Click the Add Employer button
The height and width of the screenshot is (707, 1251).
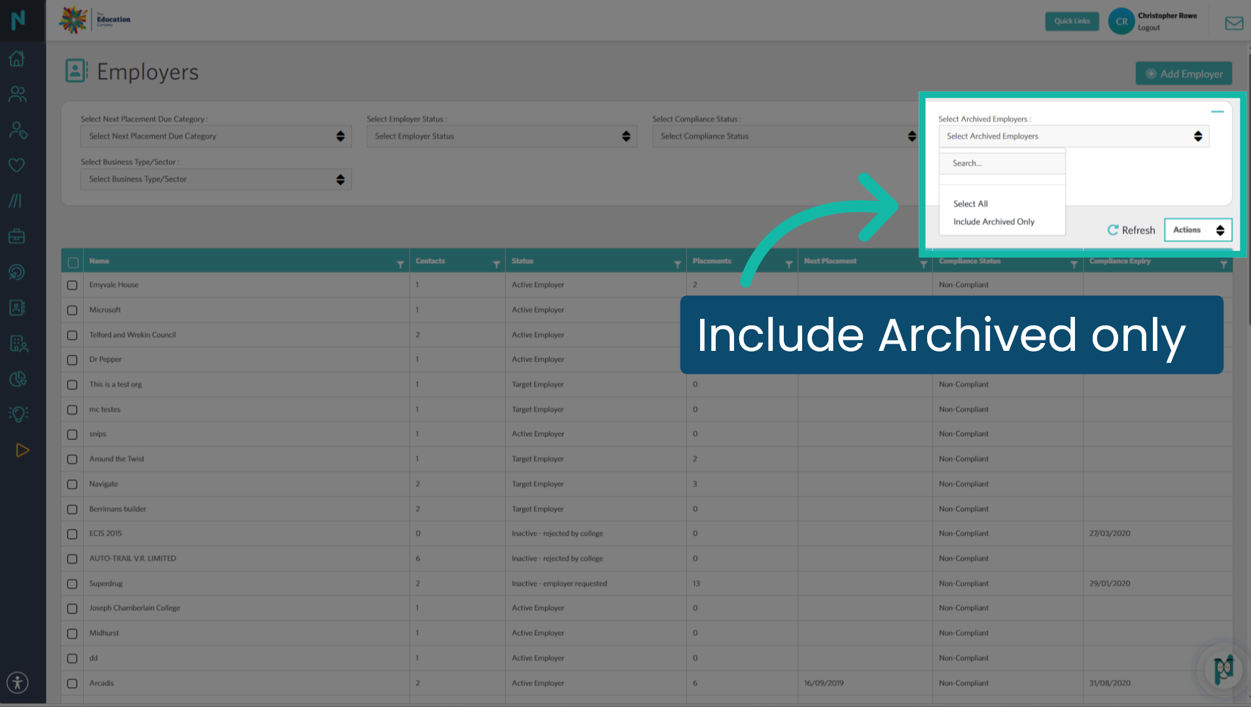click(1183, 73)
